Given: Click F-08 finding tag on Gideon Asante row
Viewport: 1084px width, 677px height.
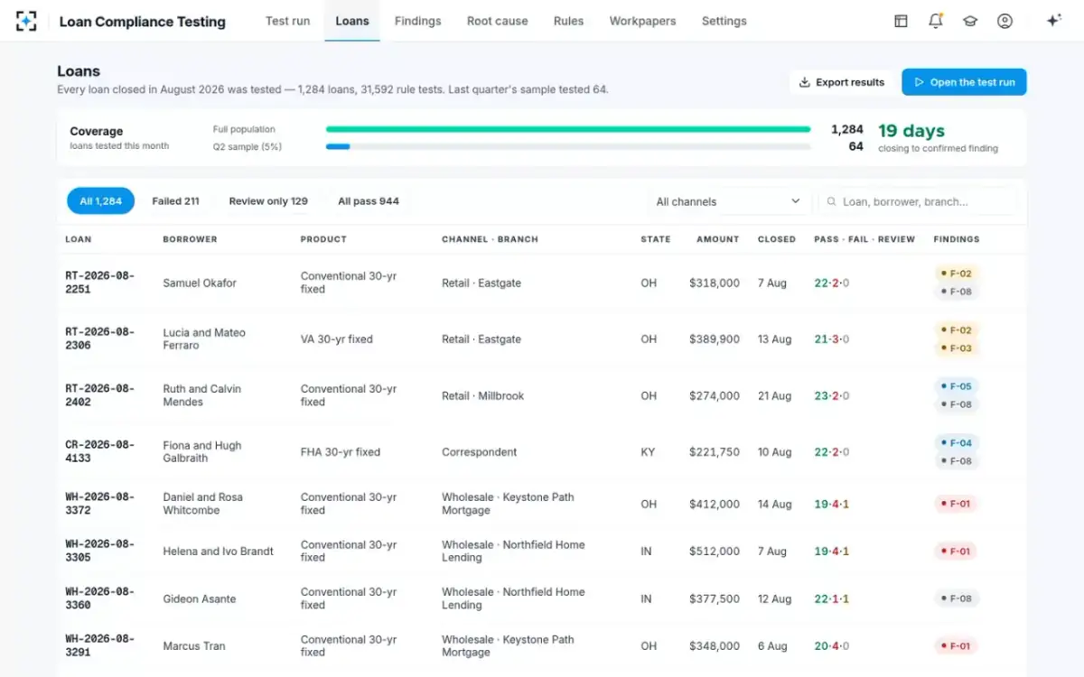Looking at the screenshot, I should (956, 598).
